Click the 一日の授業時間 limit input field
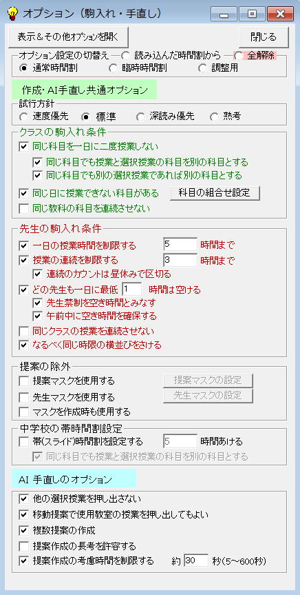 click(180, 245)
